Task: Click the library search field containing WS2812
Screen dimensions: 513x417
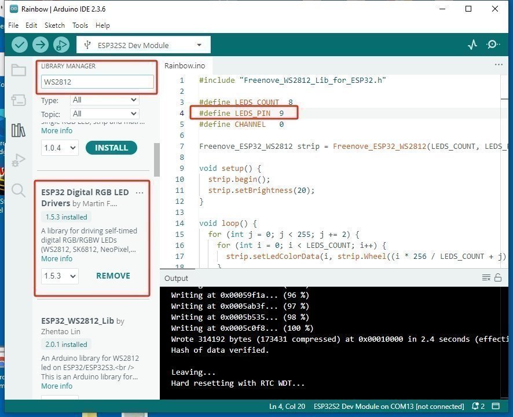Action: click(x=97, y=82)
